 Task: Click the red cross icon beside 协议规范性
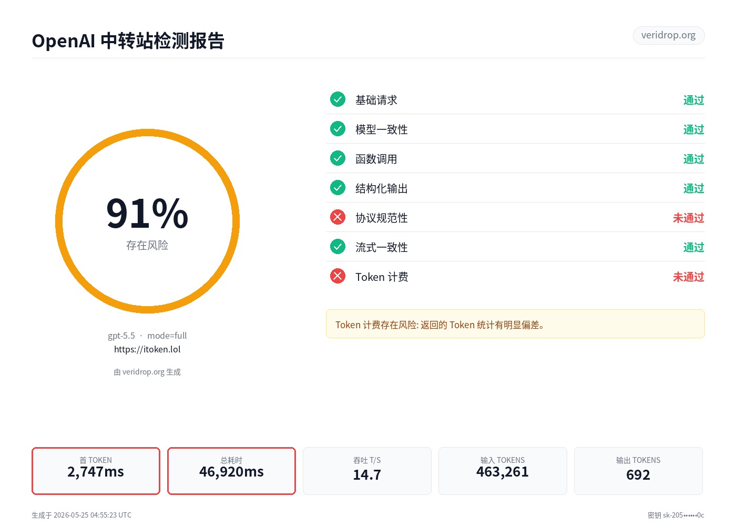pos(338,217)
